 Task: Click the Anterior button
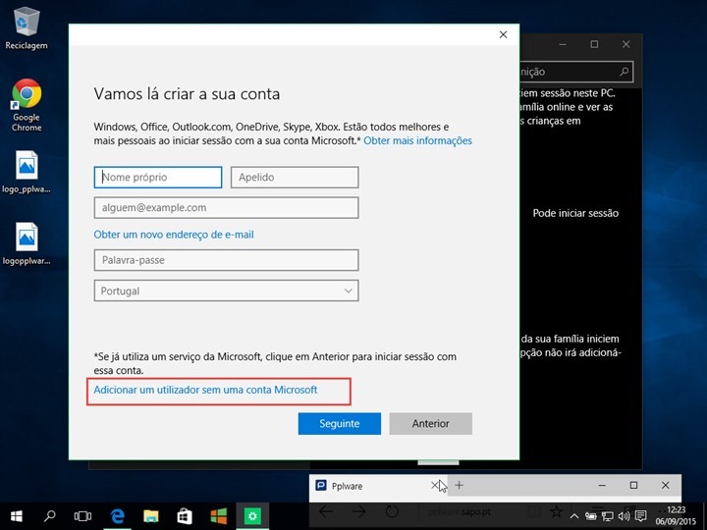point(431,424)
